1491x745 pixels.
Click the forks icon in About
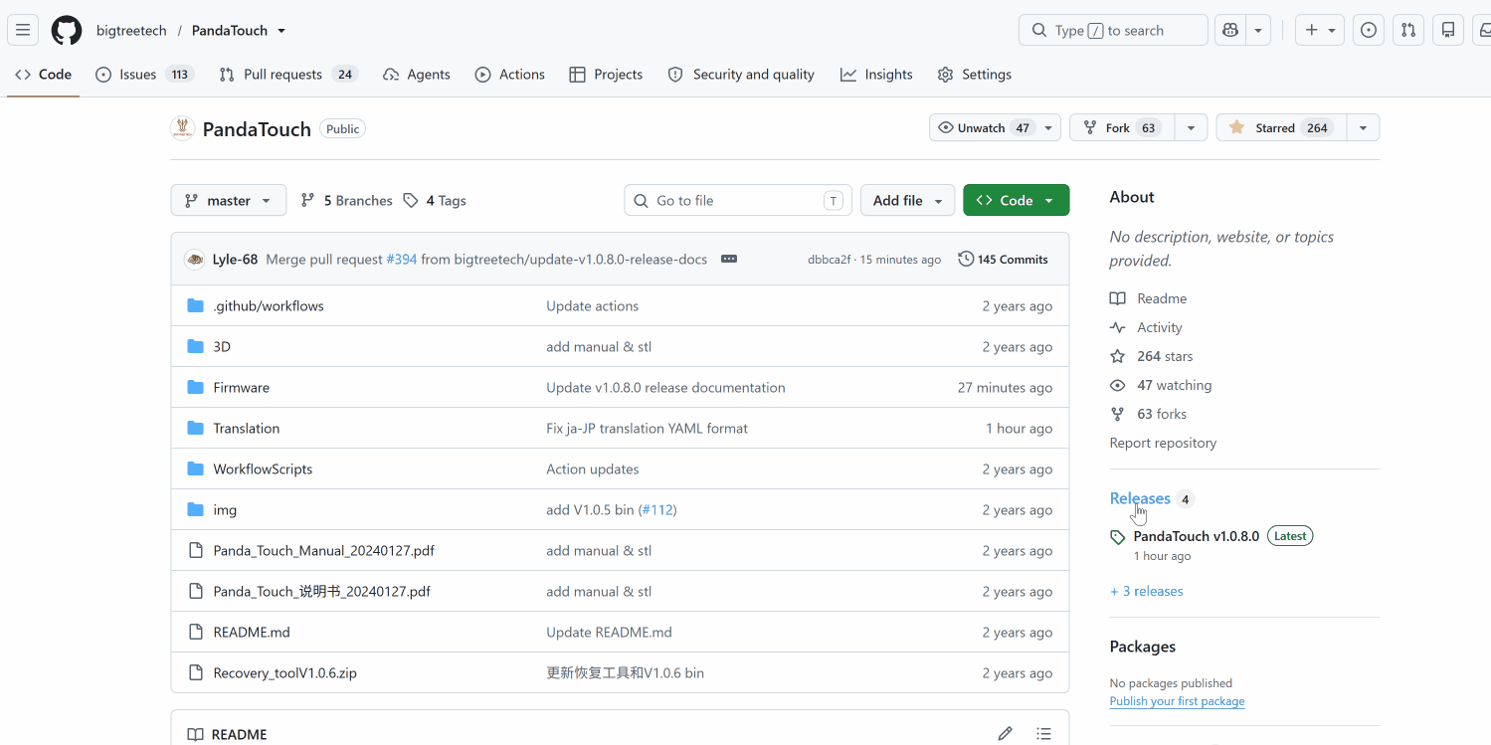click(1118, 414)
